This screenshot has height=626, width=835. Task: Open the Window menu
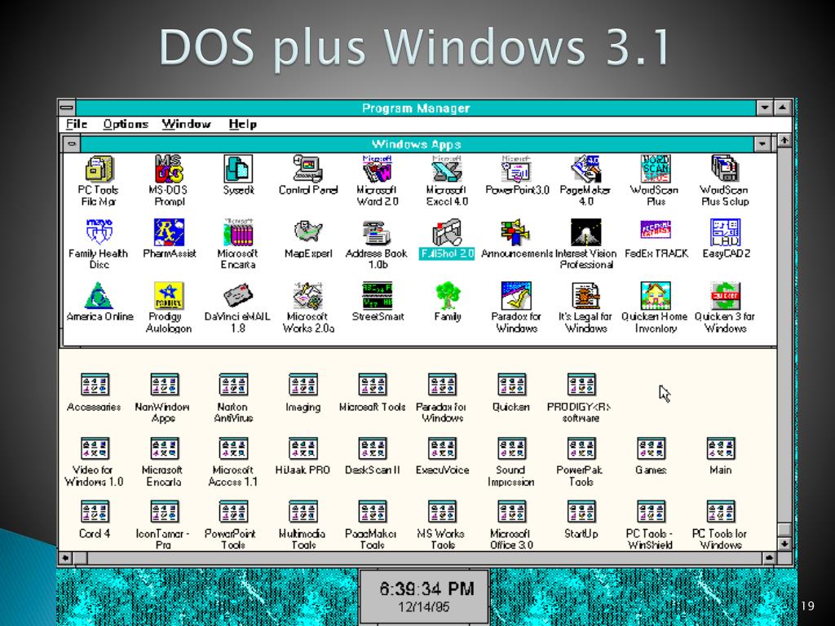[187, 124]
